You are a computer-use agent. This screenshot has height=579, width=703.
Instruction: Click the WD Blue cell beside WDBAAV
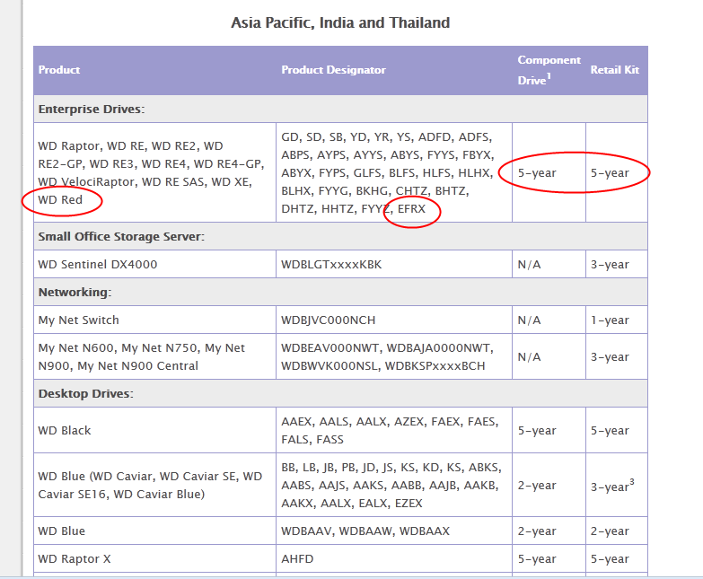point(154,531)
